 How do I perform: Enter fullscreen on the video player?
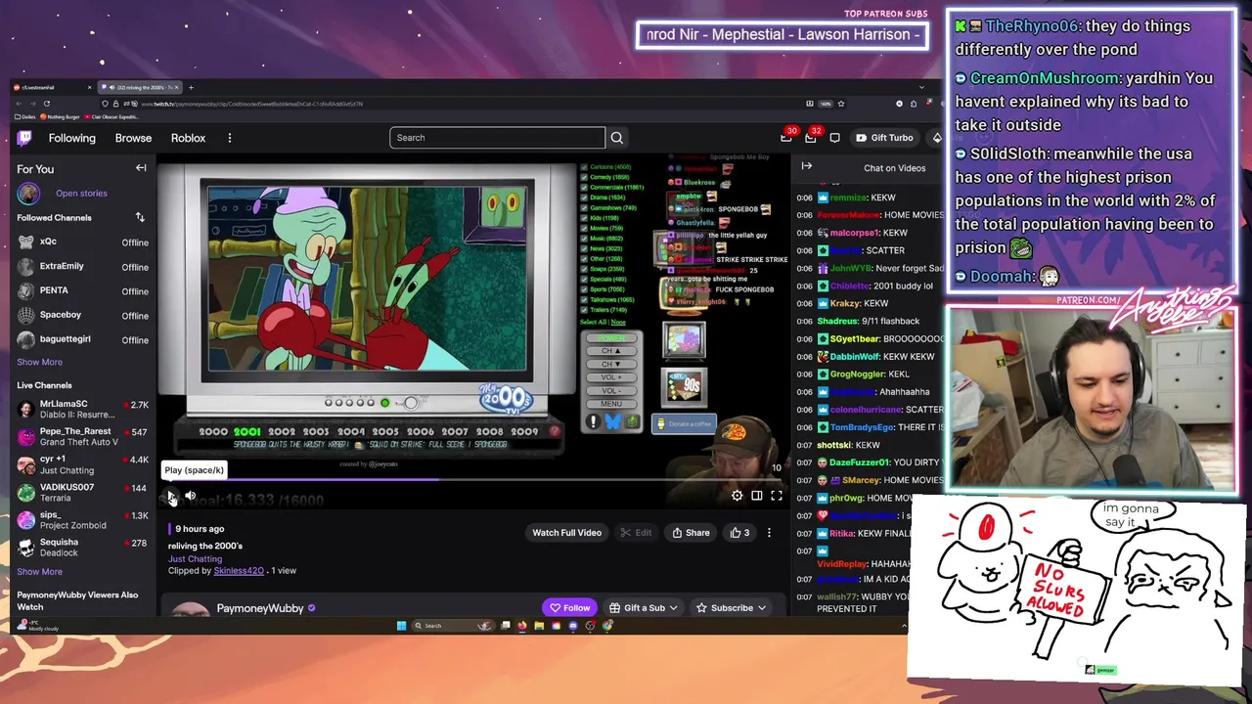[777, 496]
